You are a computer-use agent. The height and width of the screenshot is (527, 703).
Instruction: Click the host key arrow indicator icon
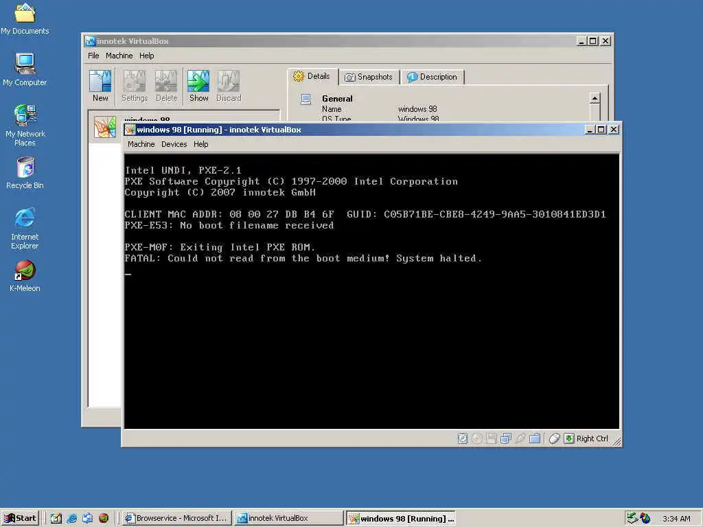569,438
